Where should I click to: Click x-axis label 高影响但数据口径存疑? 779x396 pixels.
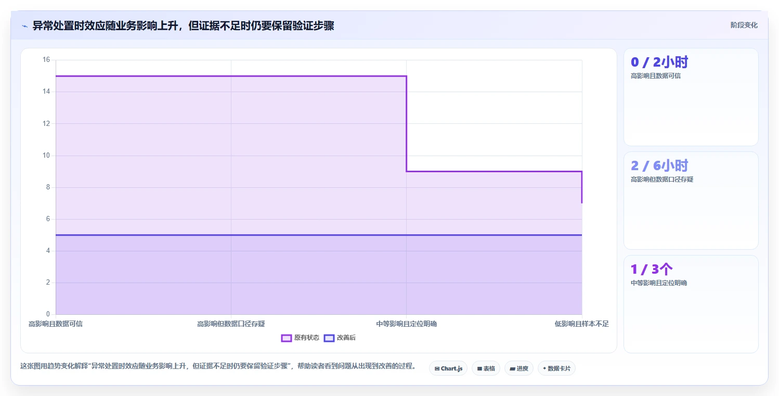[x=231, y=324]
